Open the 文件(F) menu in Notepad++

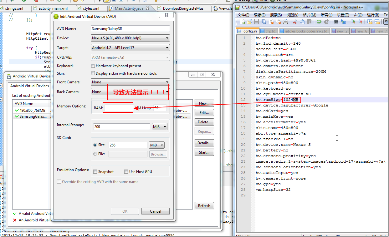tap(243, 15)
